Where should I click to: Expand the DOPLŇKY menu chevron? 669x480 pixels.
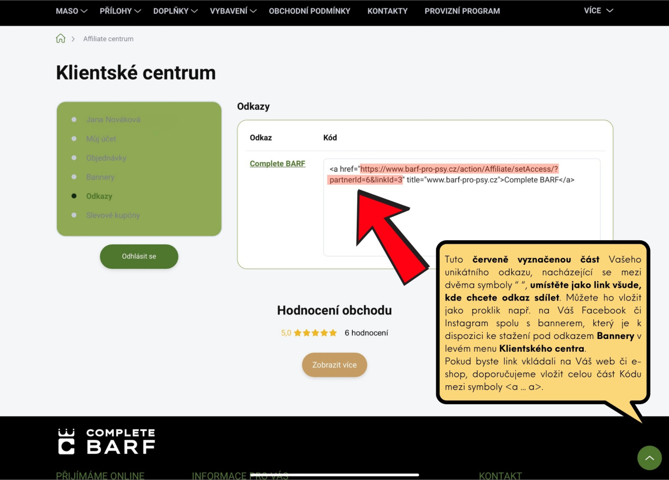coord(195,11)
